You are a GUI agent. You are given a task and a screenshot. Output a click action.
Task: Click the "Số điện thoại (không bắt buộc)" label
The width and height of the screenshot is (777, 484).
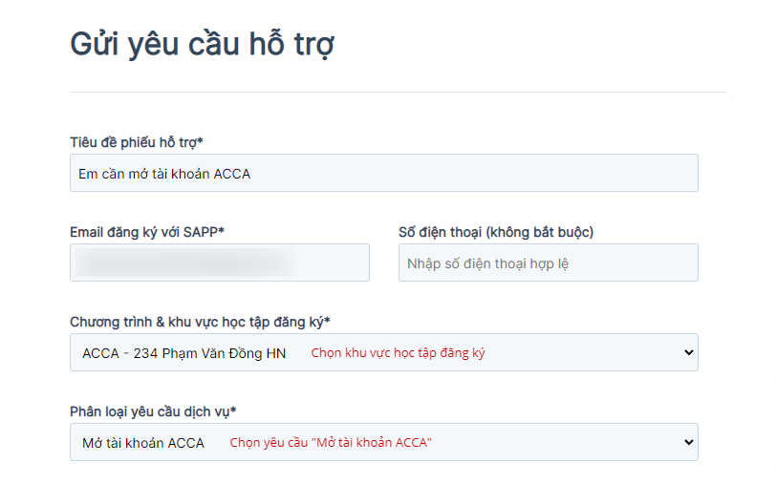(x=495, y=232)
